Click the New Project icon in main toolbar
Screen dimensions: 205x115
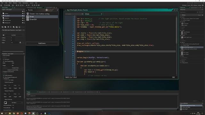coord(5,5)
